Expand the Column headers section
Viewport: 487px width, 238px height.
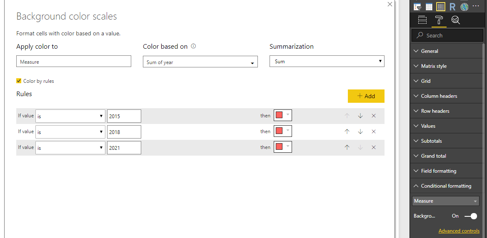click(447, 96)
